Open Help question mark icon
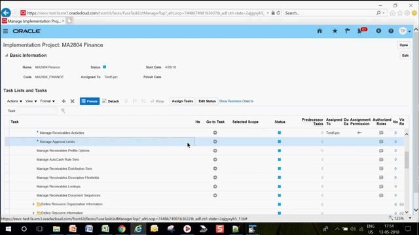This screenshot has height=235, width=419. click(391, 31)
